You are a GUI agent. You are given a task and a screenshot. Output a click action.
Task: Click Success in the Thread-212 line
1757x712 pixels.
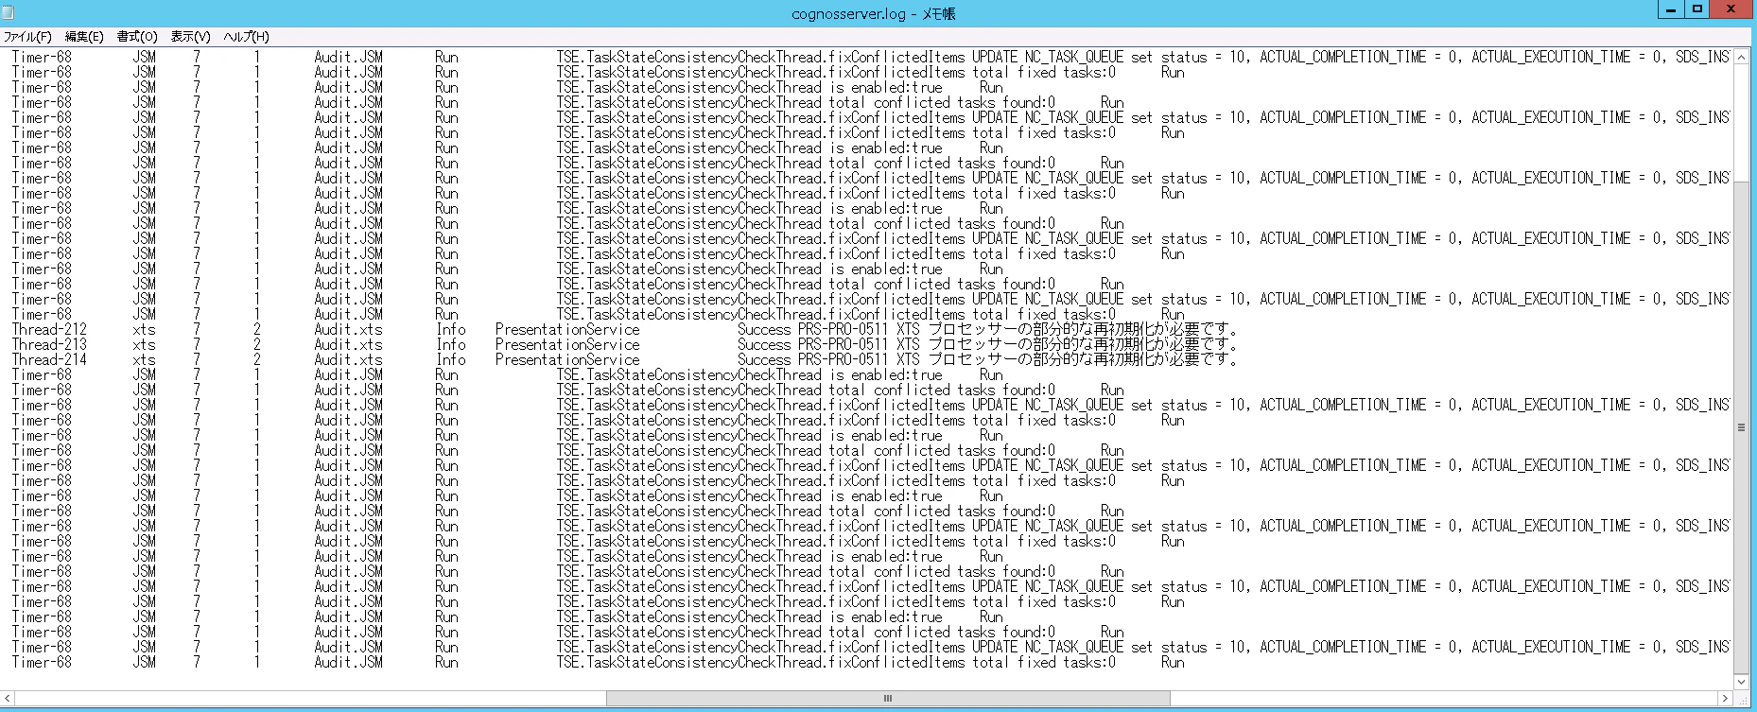764,330
